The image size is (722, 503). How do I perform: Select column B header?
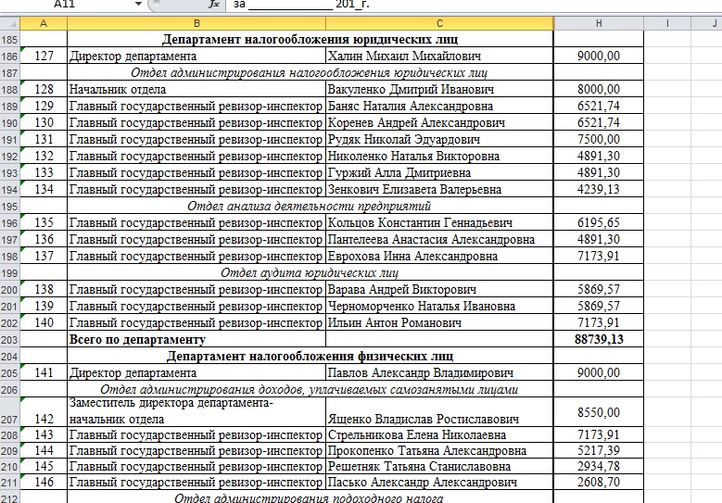[x=196, y=23]
